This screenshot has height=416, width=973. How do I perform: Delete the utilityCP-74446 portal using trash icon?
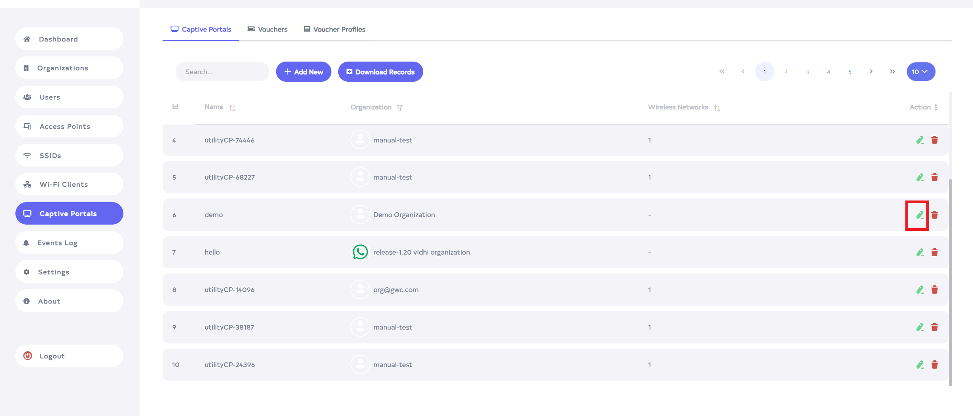[x=935, y=140]
